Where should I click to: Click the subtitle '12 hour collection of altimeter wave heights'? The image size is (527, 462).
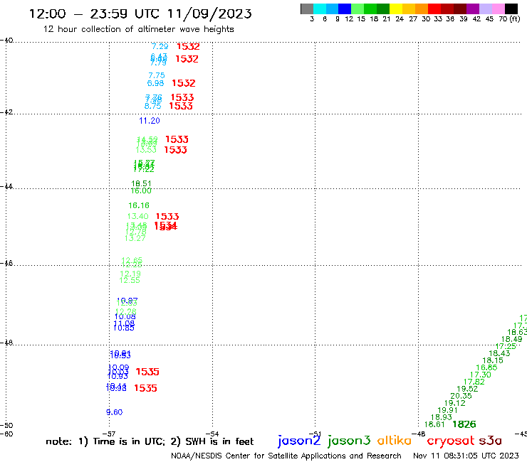[138, 29]
